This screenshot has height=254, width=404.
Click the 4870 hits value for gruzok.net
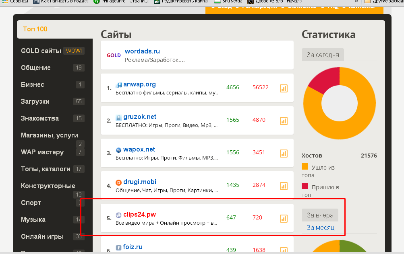[259, 120]
